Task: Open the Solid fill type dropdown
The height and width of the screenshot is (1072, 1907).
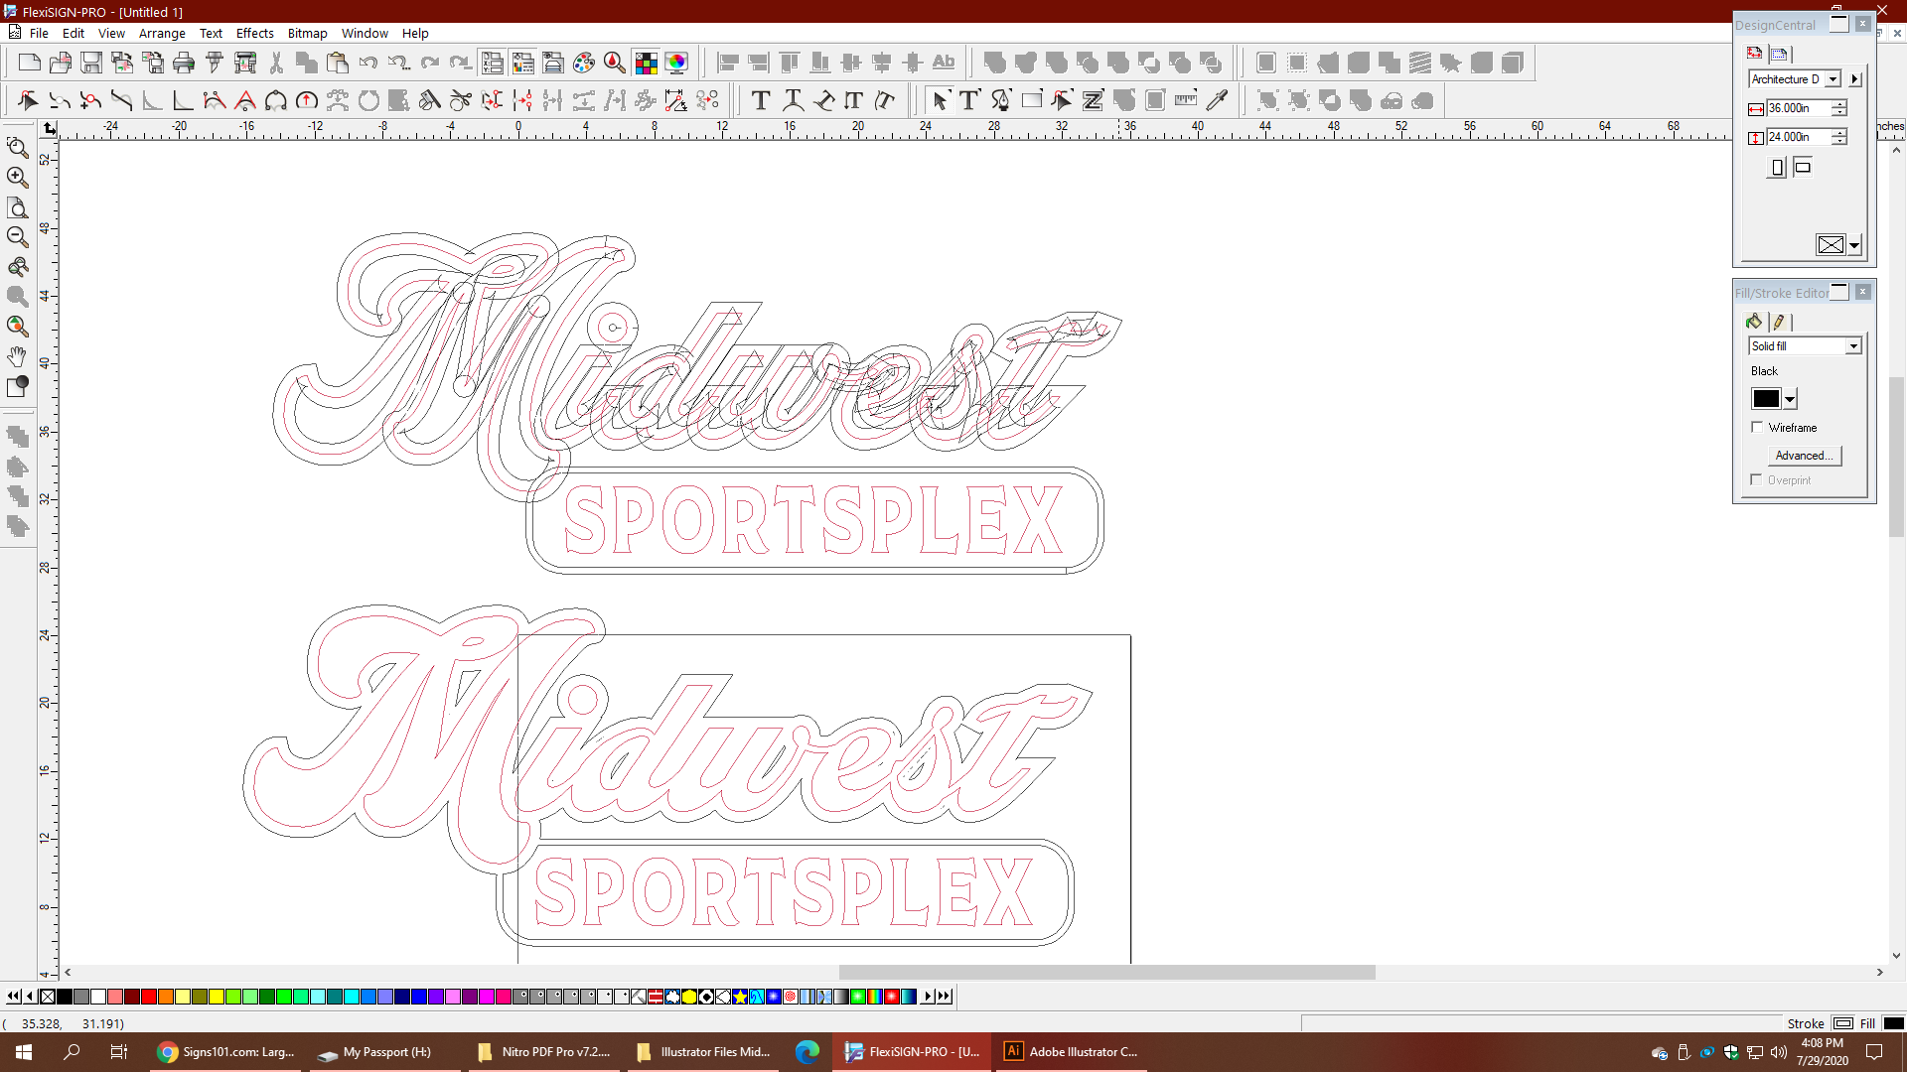Action: point(1853,345)
